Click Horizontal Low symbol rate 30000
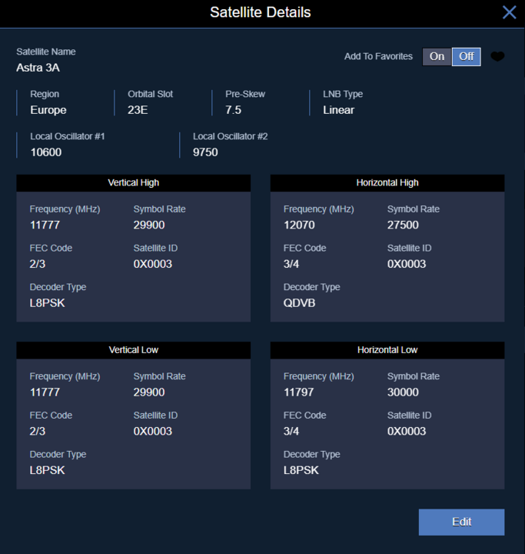Viewport: 525px width, 554px height. point(403,392)
